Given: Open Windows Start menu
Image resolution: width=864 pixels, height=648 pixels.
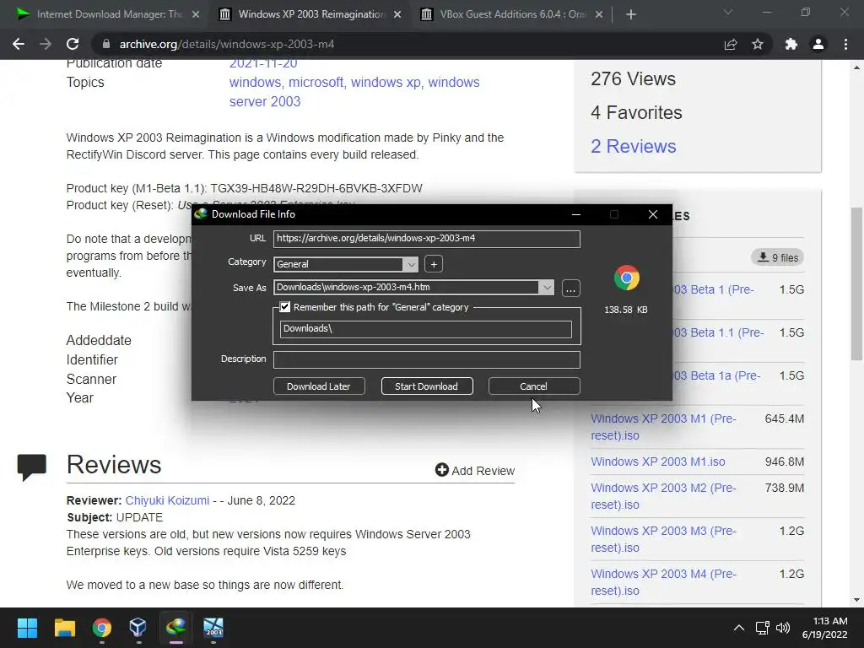Looking at the screenshot, I should 27,628.
